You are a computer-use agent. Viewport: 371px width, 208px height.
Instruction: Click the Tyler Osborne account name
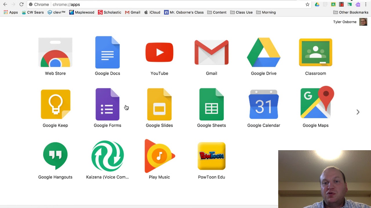345,22
